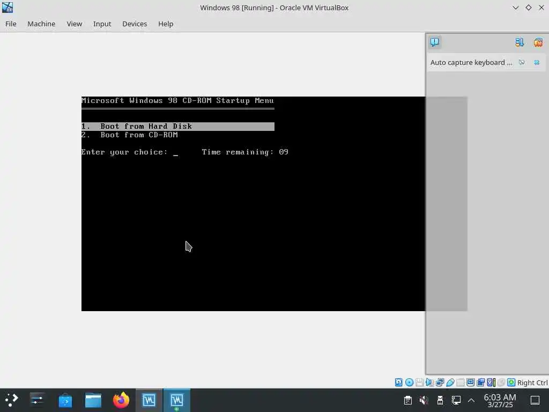Viewport: 549px width, 412px height.
Task: Close the VirtualBox window
Action: [541, 8]
